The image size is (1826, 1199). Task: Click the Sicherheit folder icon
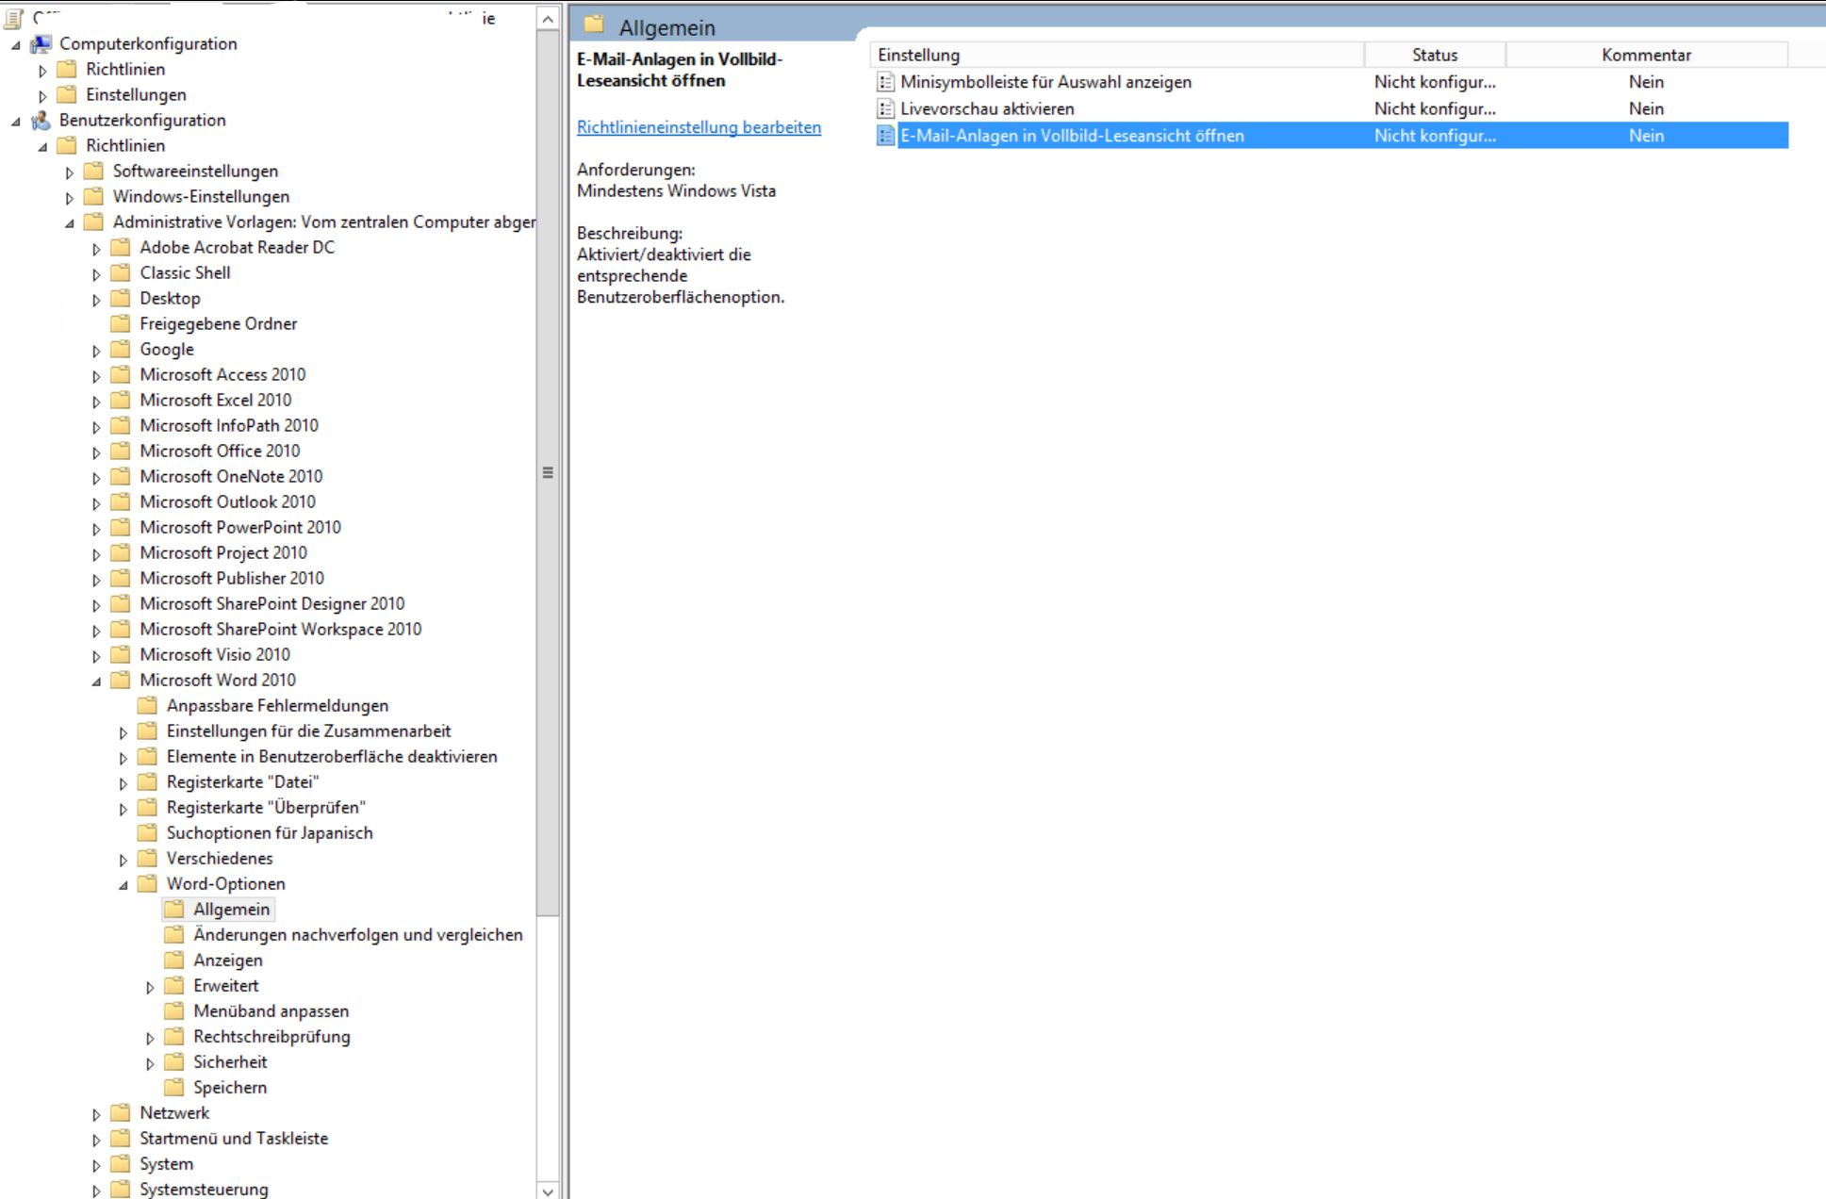pyautogui.click(x=173, y=1062)
